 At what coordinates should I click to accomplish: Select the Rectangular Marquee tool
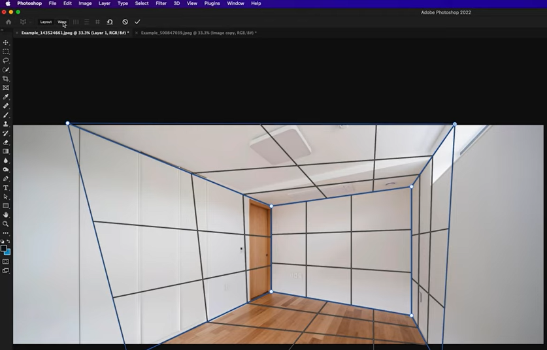(x=6, y=52)
